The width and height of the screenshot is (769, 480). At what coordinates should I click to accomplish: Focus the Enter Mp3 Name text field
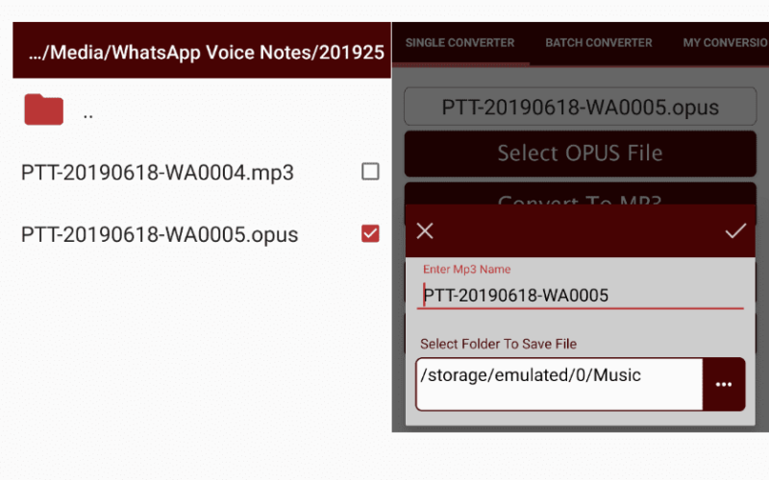(581, 296)
